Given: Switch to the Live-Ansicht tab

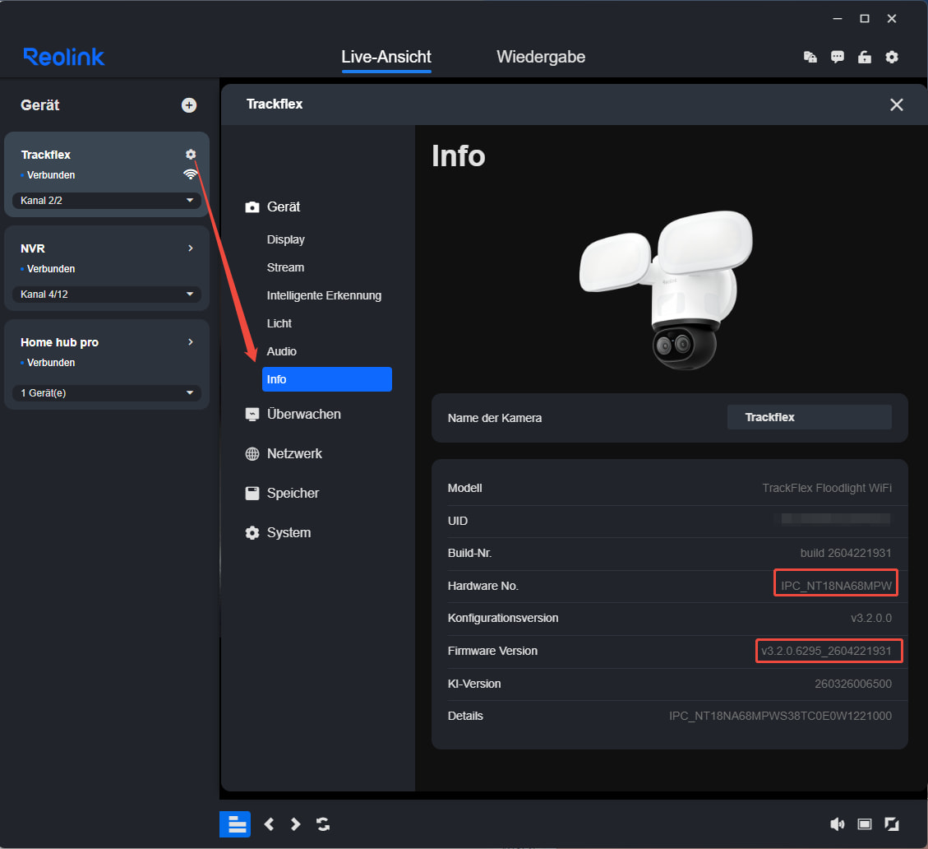Looking at the screenshot, I should (x=386, y=57).
